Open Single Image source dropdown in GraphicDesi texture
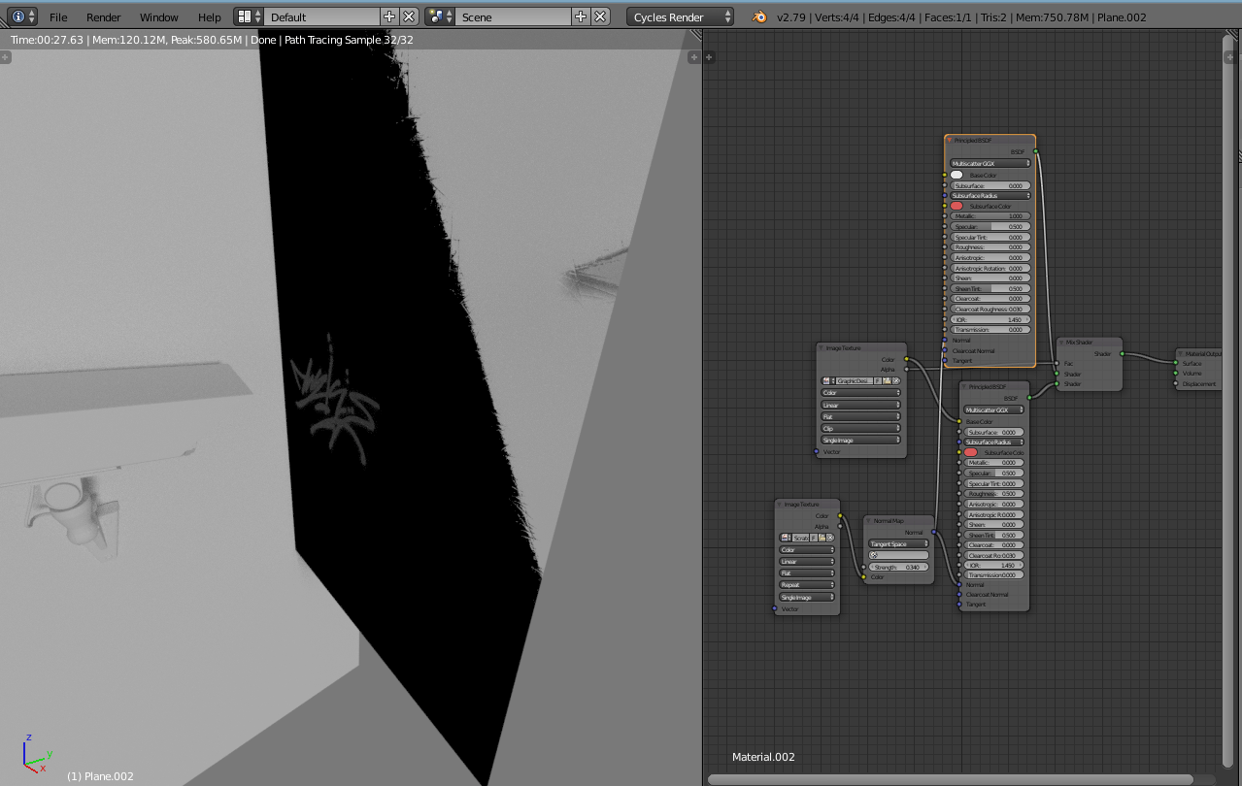This screenshot has width=1242, height=786. pyautogui.click(x=860, y=440)
